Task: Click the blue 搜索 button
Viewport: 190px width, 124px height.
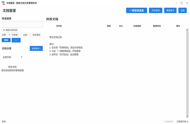Action: [x=6, y=40]
